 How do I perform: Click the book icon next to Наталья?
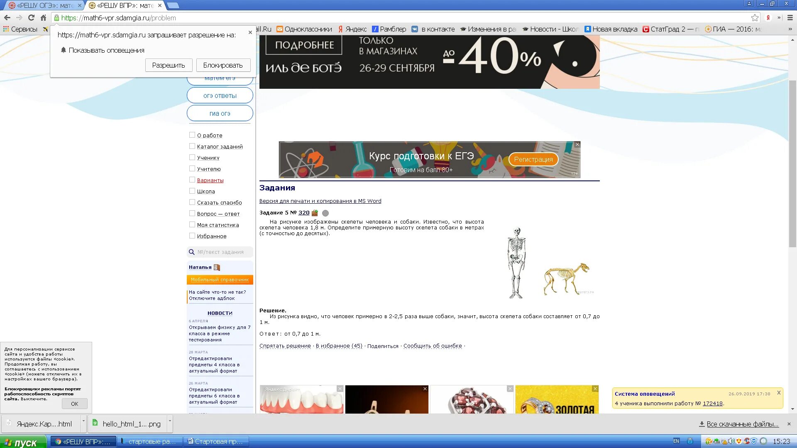click(217, 268)
